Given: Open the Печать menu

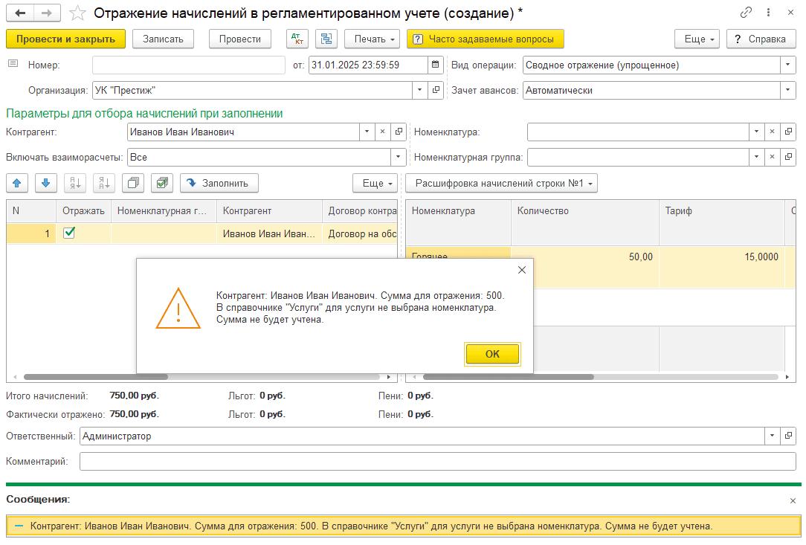Looking at the screenshot, I should click(373, 39).
